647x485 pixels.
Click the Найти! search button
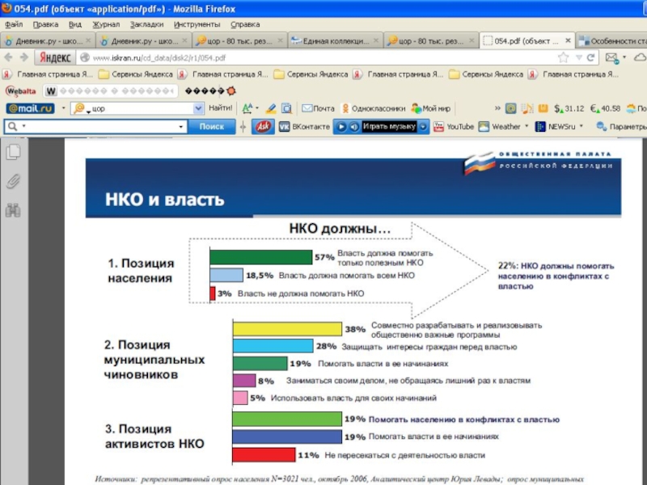[220, 108]
